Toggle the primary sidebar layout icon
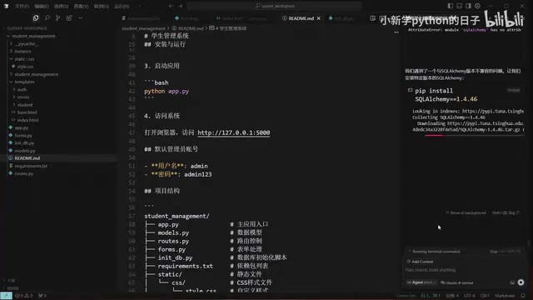Viewport: 533px width, 300px height. tap(450, 6)
